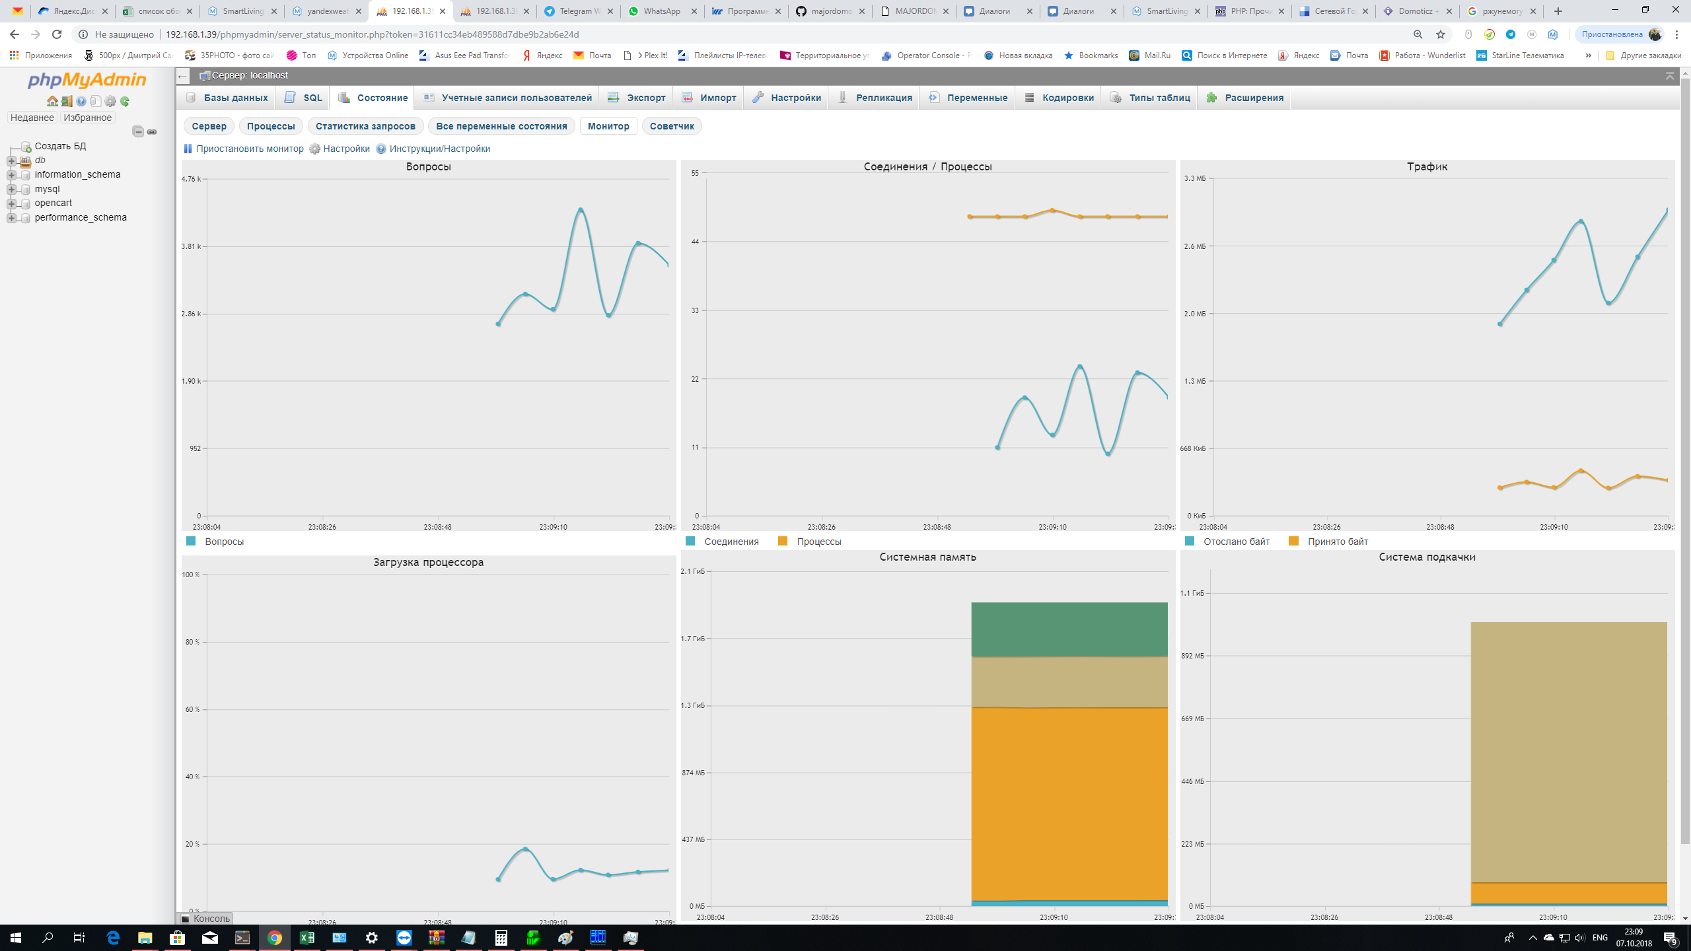Expand the mysql database tree node
Viewport: 1691px width, 951px height.
[11, 190]
